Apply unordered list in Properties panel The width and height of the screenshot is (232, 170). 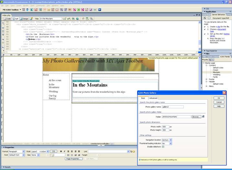pyautogui.click(x=68, y=155)
